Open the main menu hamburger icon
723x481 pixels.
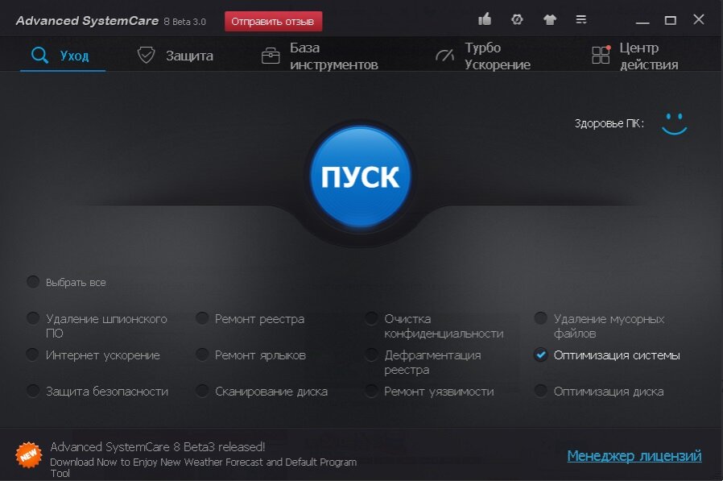coord(581,19)
